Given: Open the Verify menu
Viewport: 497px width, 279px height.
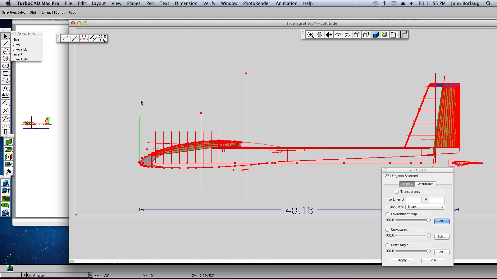Looking at the screenshot, I should coord(209,3).
